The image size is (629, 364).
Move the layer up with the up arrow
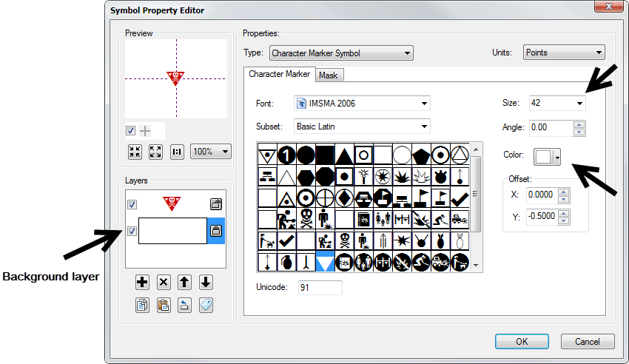tap(184, 283)
